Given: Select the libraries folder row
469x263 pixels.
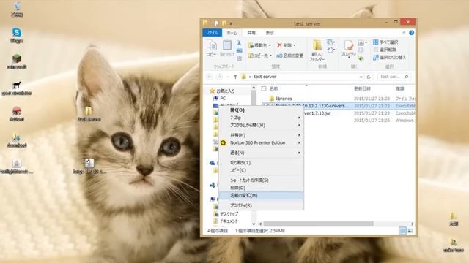Looking at the screenshot, I should coord(338,99).
